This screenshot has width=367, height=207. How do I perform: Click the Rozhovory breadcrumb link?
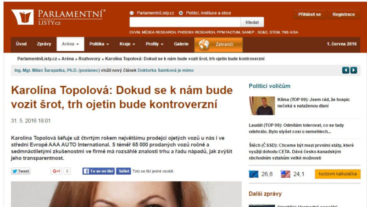(x=89, y=59)
